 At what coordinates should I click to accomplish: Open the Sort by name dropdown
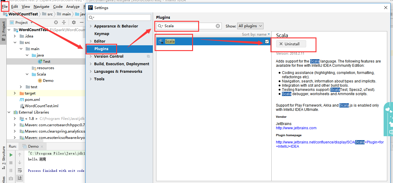point(256,34)
